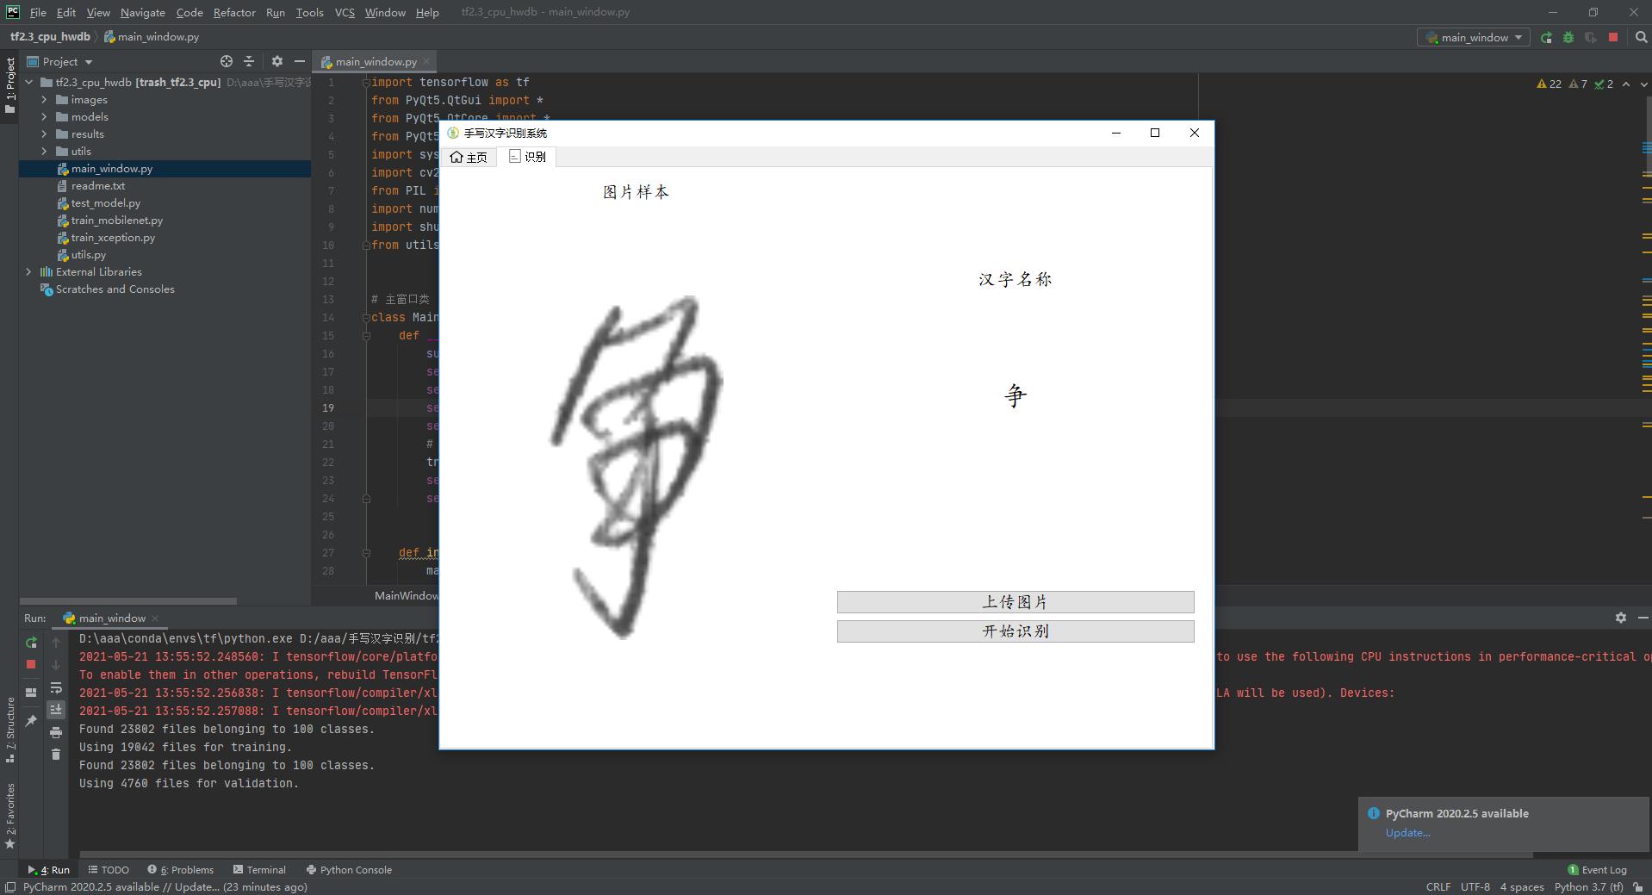Click the up stack trace arrow in Run panel
Image resolution: width=1652 pixels, height=895 pixels.
pyautogui.click(x=56, y=643)
